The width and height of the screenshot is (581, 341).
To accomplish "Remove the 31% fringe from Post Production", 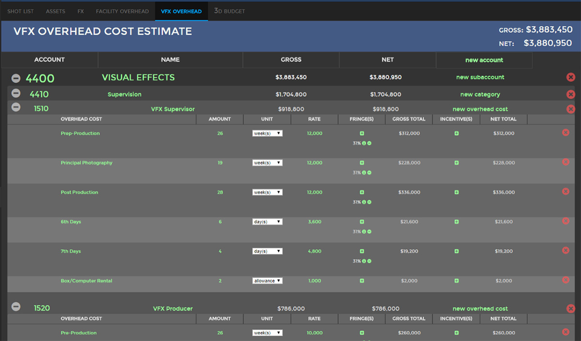I will [369, 202].
